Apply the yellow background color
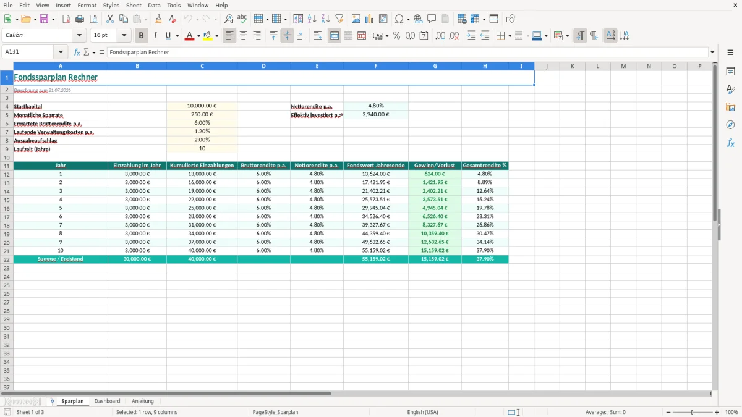Screen dimensions: 742x417 point(207,36)
